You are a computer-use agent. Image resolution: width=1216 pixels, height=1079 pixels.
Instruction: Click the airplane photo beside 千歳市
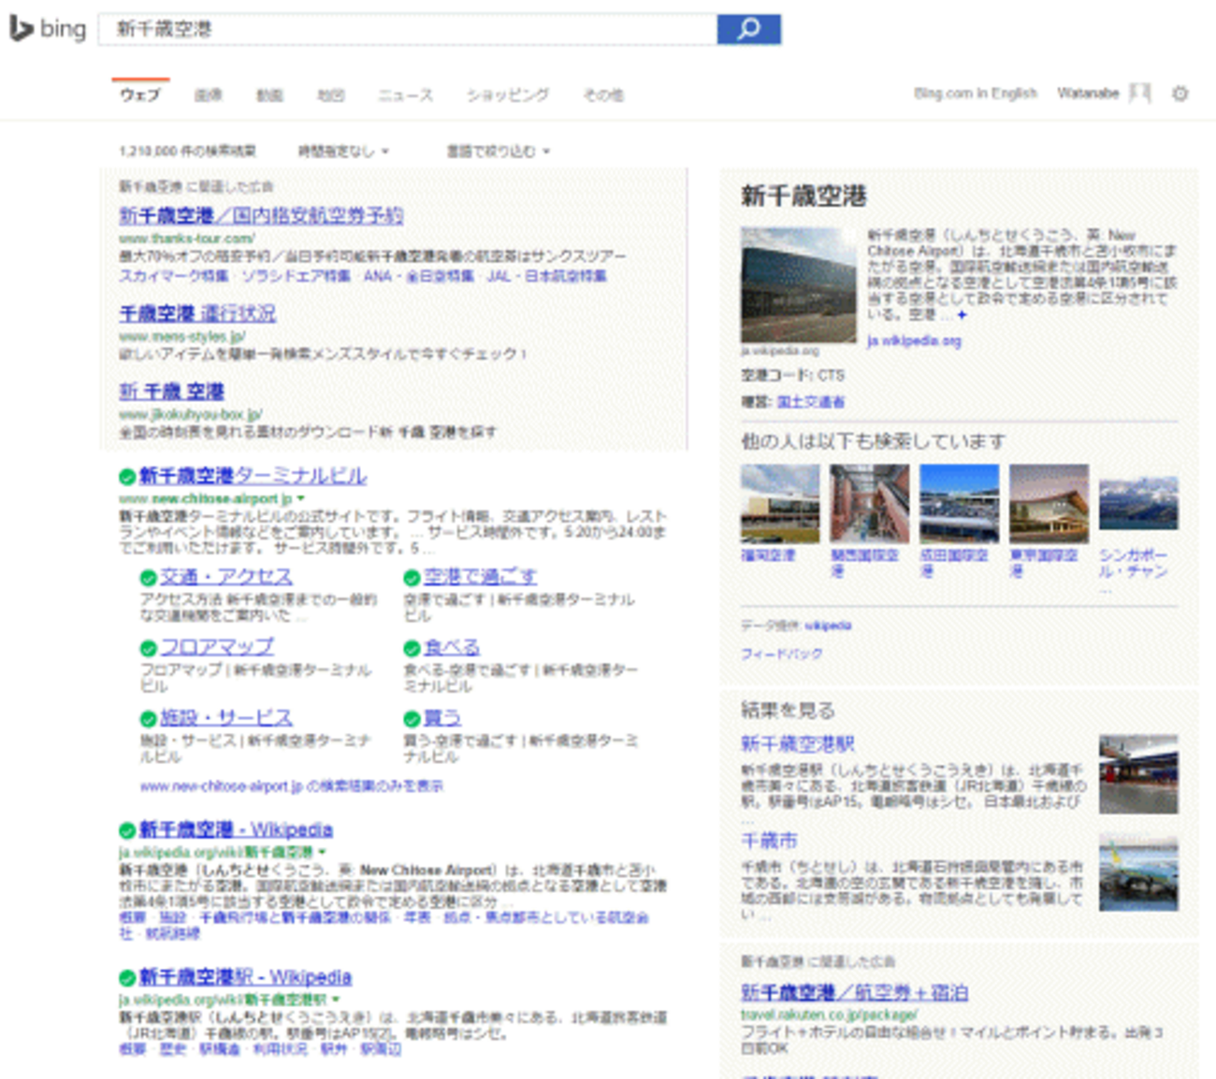(1138, 871)
